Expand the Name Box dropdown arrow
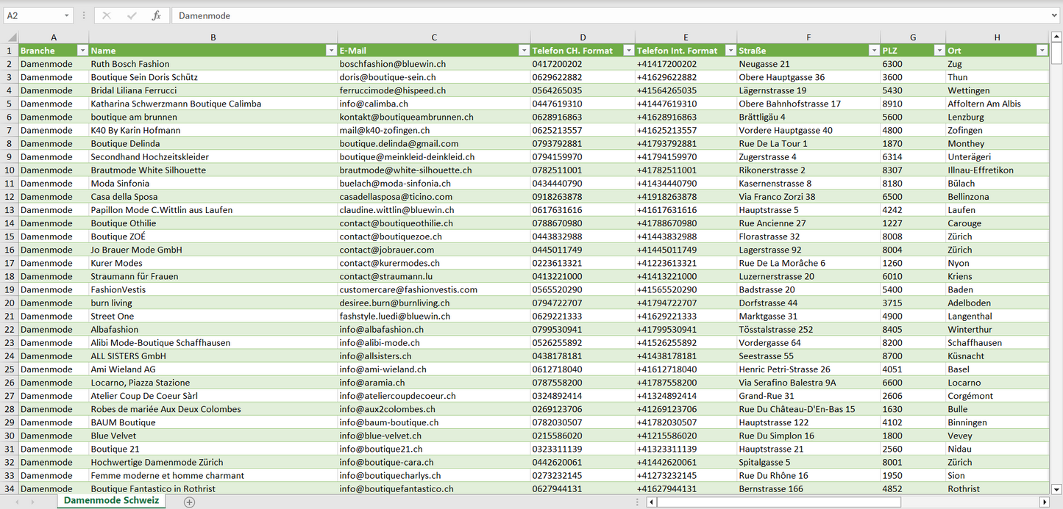Viewport: 1063px width, 509px height. 66,15
